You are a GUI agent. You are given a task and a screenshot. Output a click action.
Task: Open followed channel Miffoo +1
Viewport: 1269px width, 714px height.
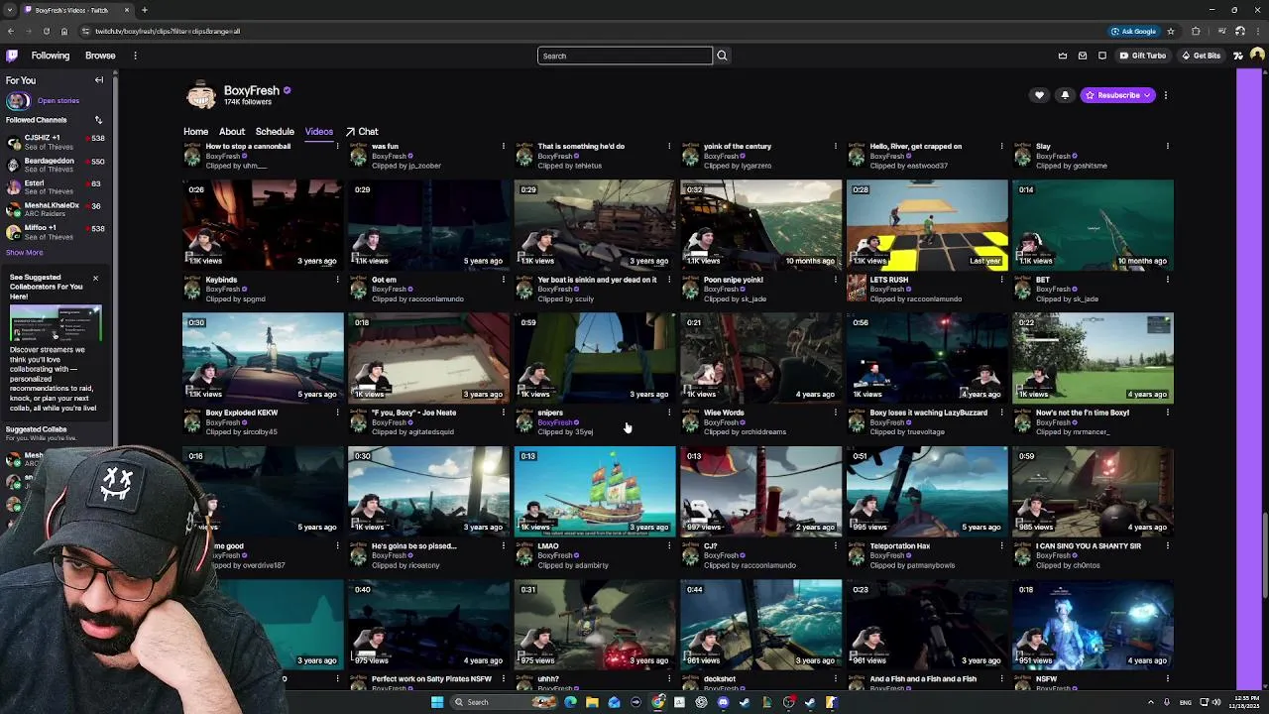coord(56,232)
